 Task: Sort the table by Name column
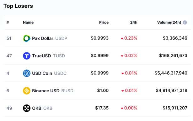pyautogui.click(x=28, y=22)
